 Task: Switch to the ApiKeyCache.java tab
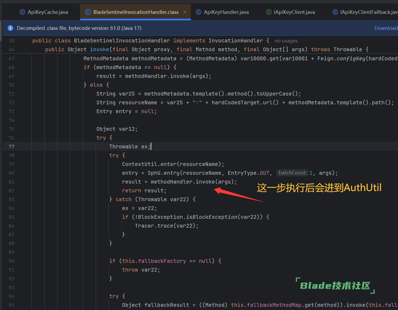click(48, 12)
